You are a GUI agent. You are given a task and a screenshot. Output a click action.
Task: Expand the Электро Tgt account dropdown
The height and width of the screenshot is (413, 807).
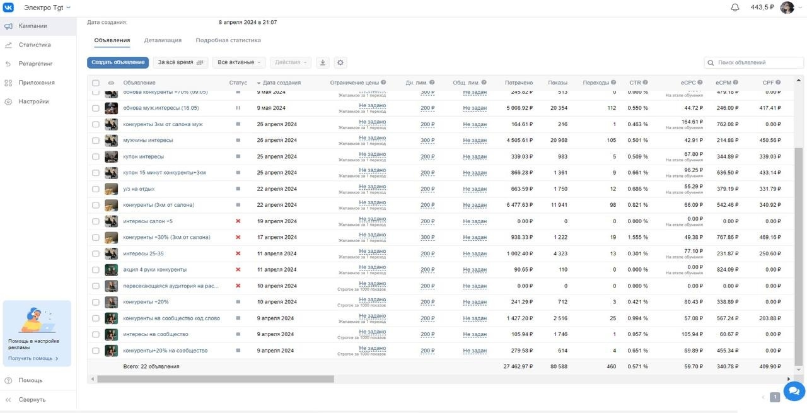[x=48, y=8]
